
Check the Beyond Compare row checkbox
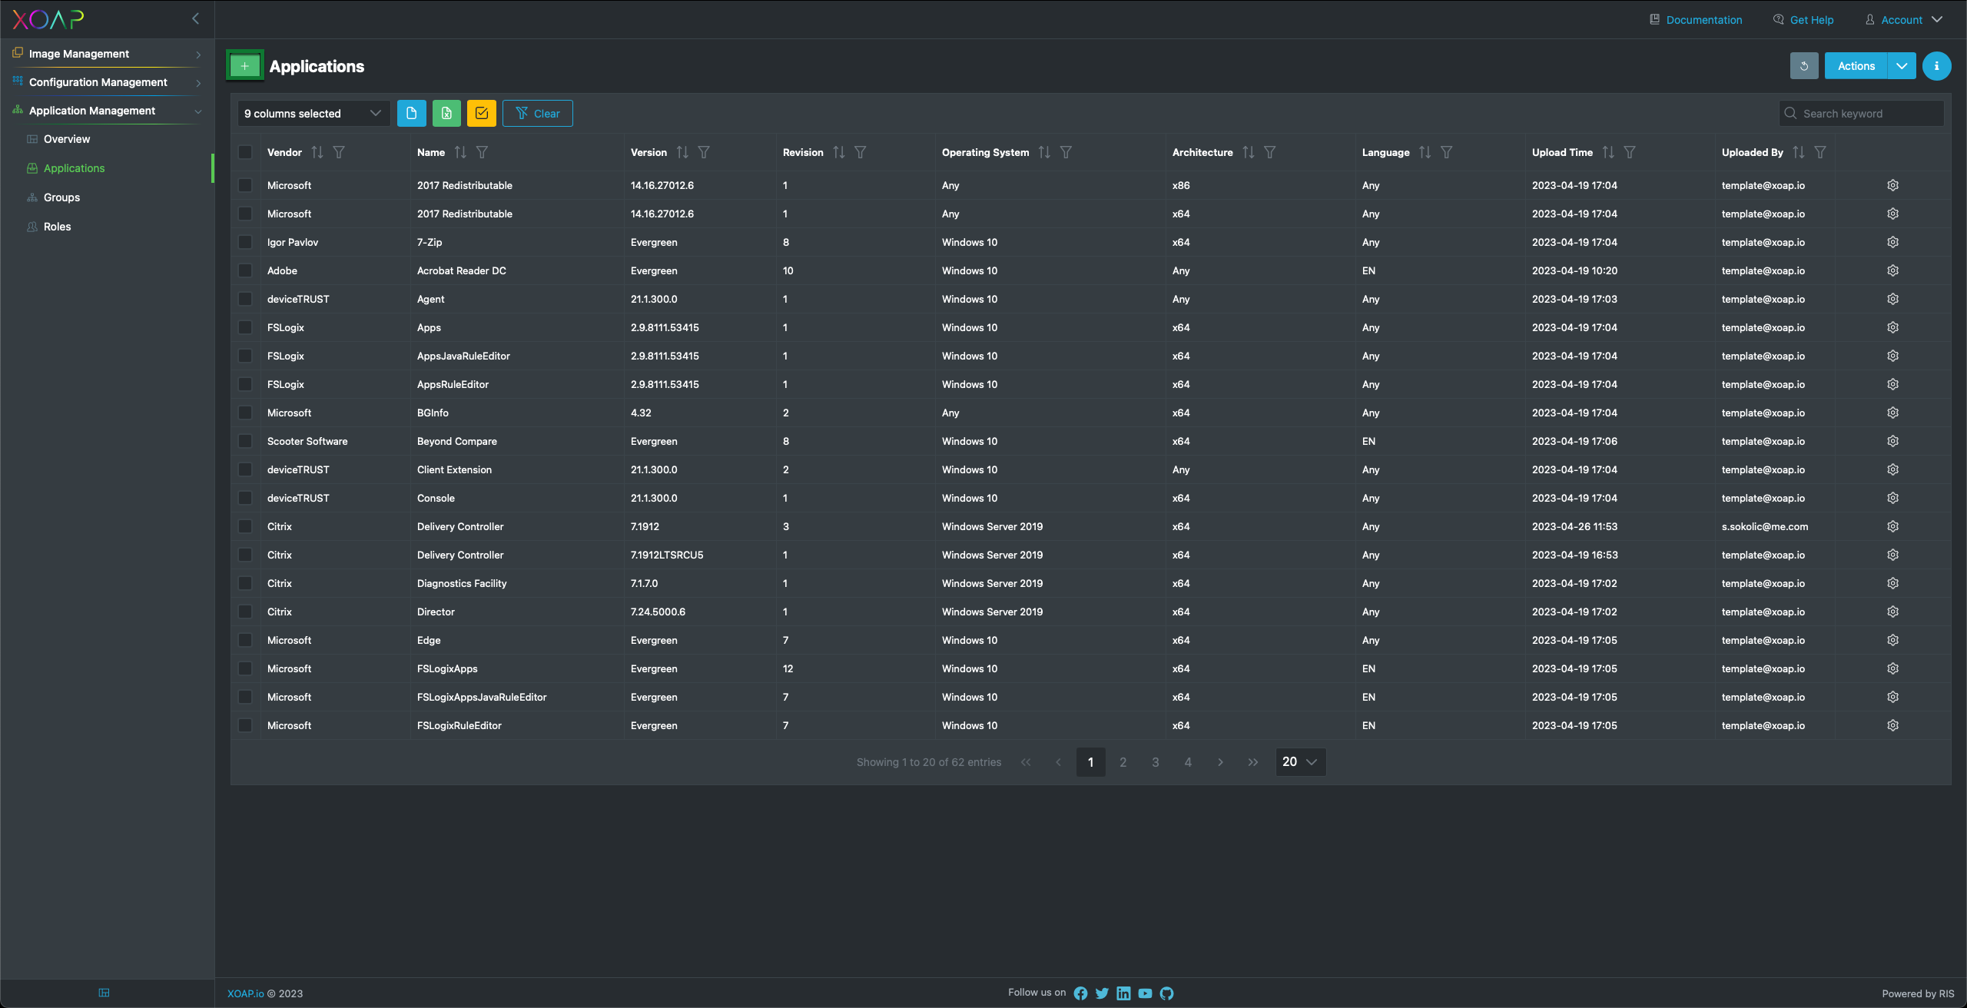(245, 441)
